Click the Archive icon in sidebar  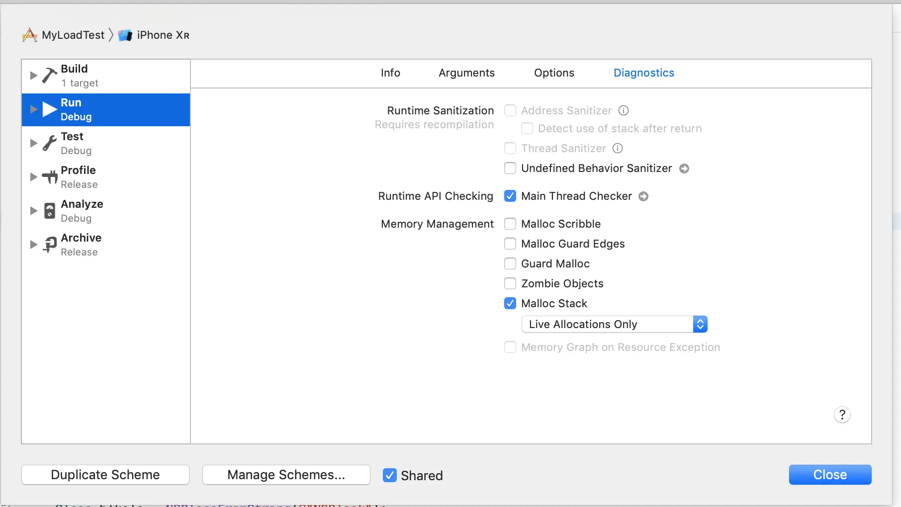coord(50,245)
